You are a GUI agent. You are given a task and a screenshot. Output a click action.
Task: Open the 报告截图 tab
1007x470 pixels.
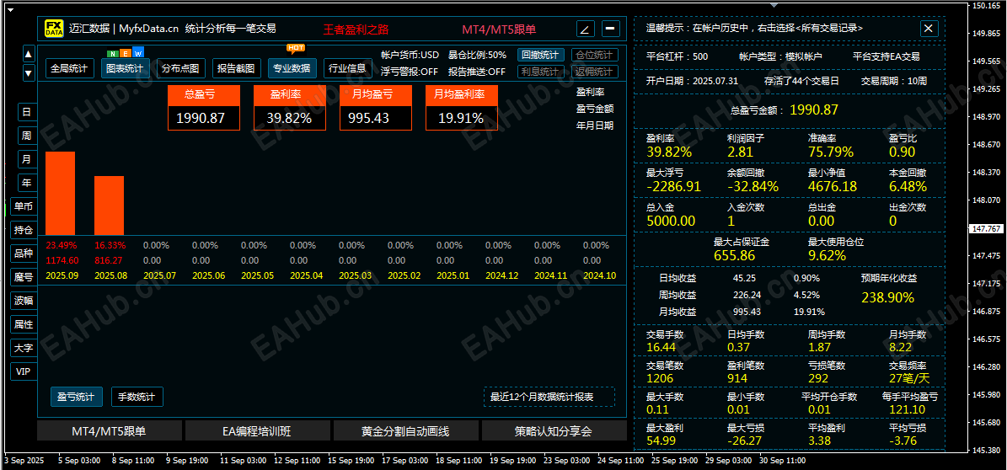(x=236, y=68)
